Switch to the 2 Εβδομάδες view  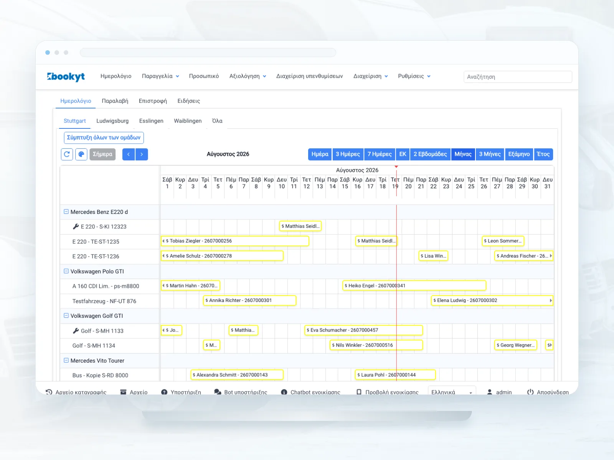pyautogui.click(x=430, y=154)
